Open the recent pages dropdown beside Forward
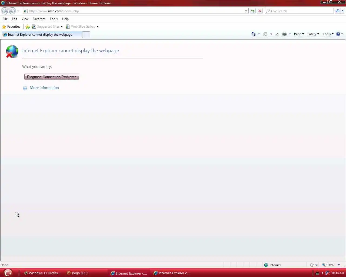Image resolution: width=346 pixels, height=277 pixels. (x=18, y=11)
